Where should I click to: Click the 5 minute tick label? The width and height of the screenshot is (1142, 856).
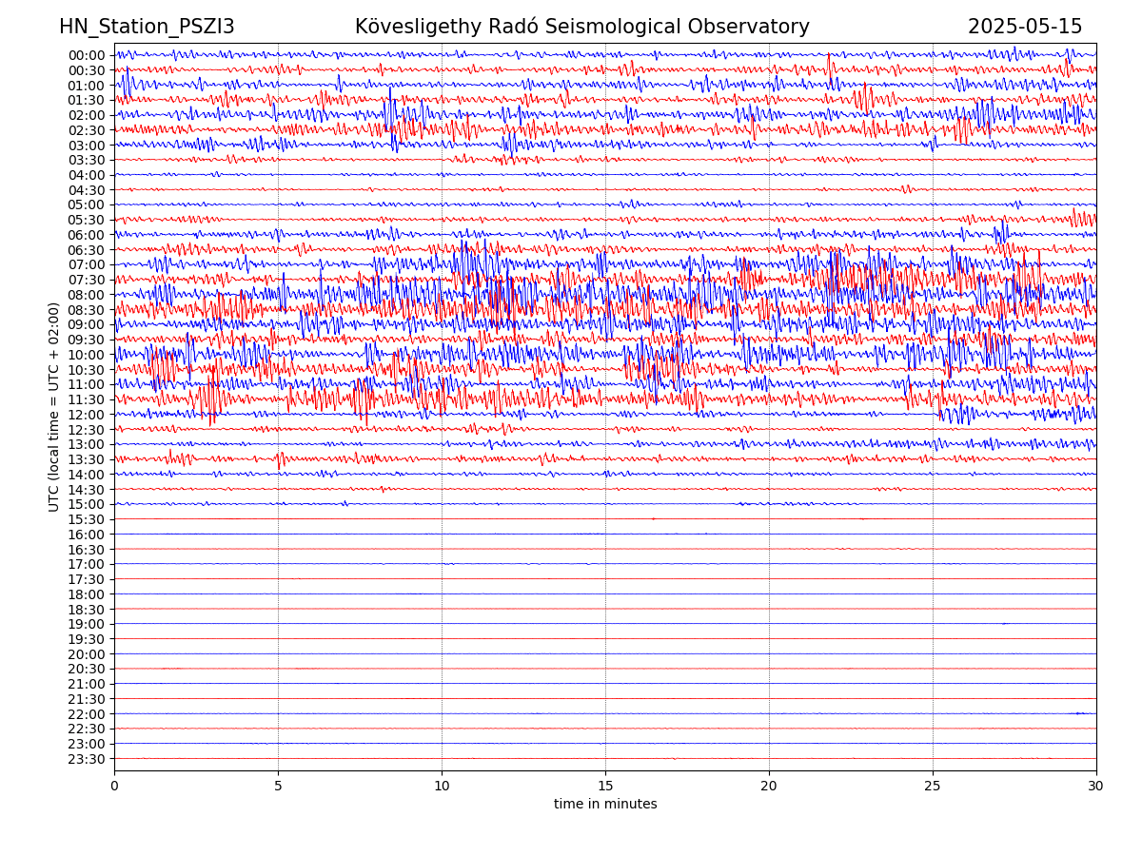point(278,786)
